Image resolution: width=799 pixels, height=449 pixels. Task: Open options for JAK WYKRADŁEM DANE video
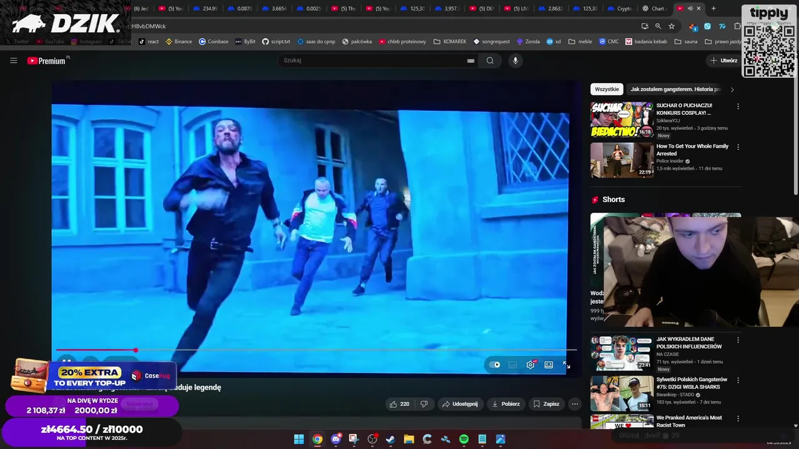pyautogui.click(x=738, y=340)
